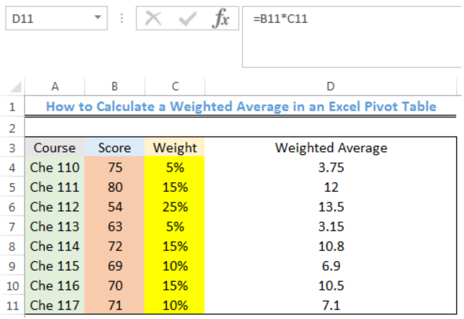Click score cell with value 69
Viewport: 464px width, 319px height.
point(115,266)
